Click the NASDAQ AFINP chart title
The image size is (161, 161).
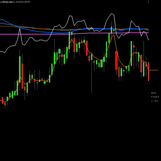click(x=23, y=2)
